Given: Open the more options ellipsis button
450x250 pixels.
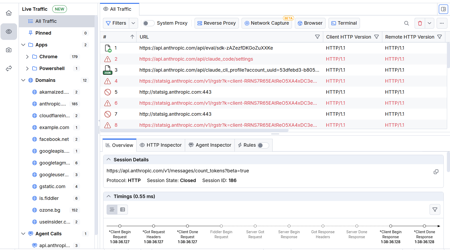Looking at the screenshot, I should point(442,23).
